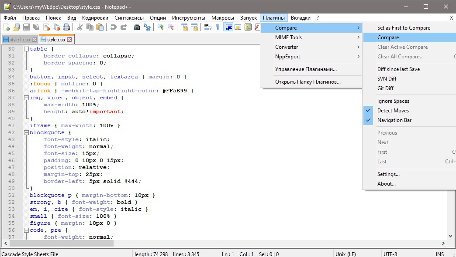Toggle show all characters pilcrow icon
This screenshot has height=257, width=456.
click(218, 27)
